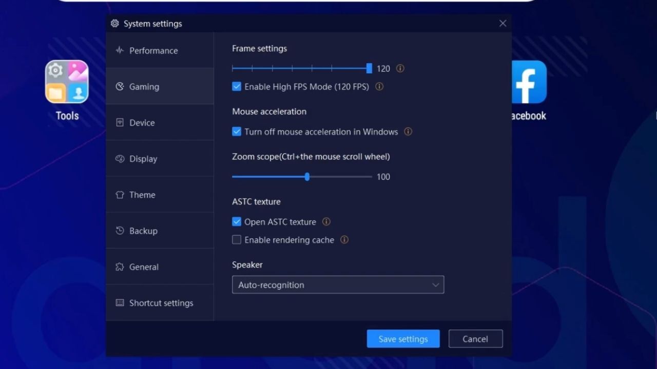Open the General settings tab
Viewport: 657px width, 369px height.
160,267
